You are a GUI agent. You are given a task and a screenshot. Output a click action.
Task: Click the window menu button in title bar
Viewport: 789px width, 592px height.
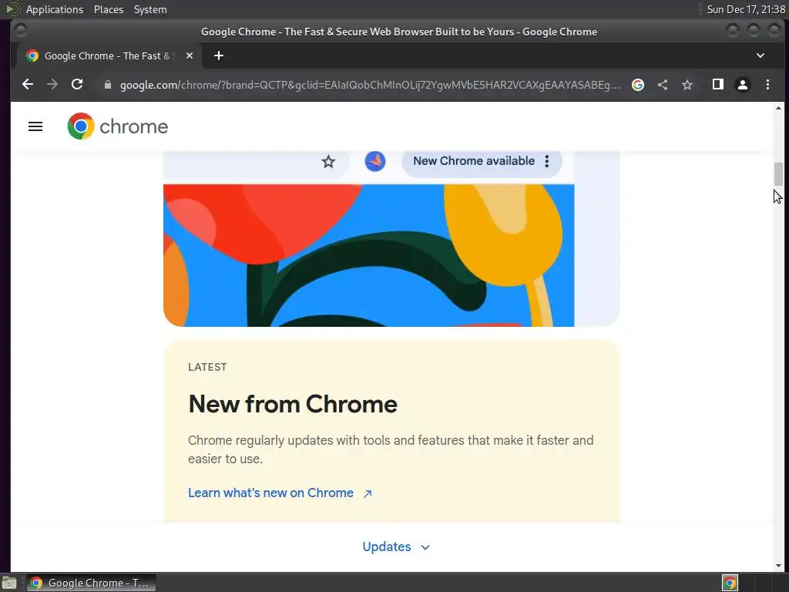[x=20, y=31]
